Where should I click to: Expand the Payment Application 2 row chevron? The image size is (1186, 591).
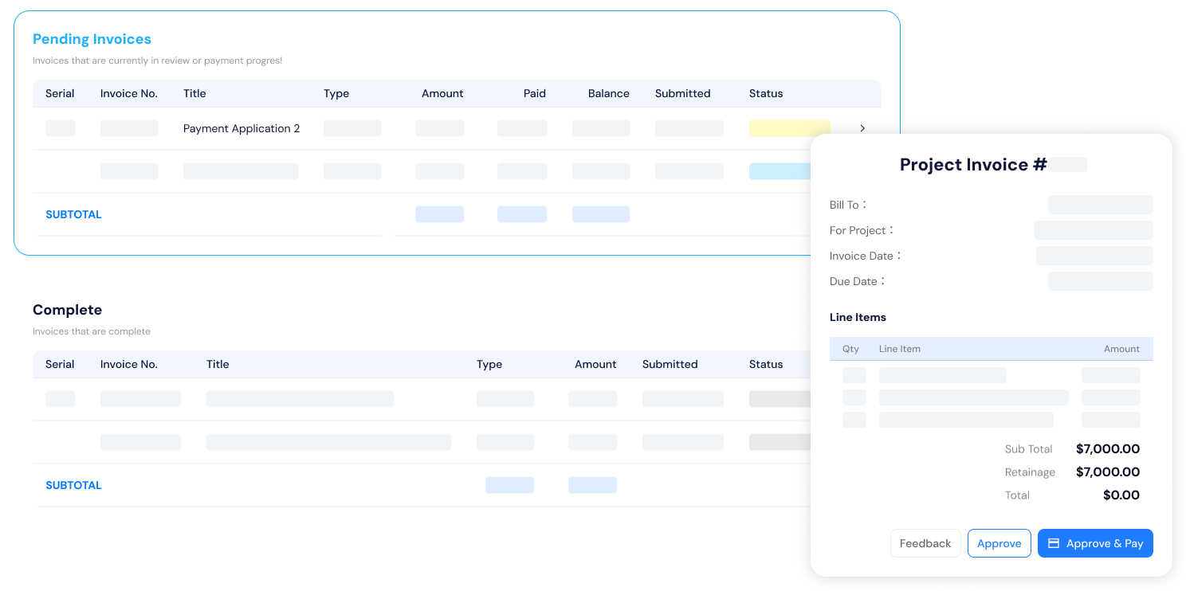click(862, 128)
